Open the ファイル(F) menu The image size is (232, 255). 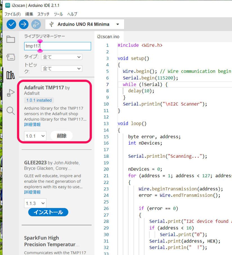click(x=13, y=14)
